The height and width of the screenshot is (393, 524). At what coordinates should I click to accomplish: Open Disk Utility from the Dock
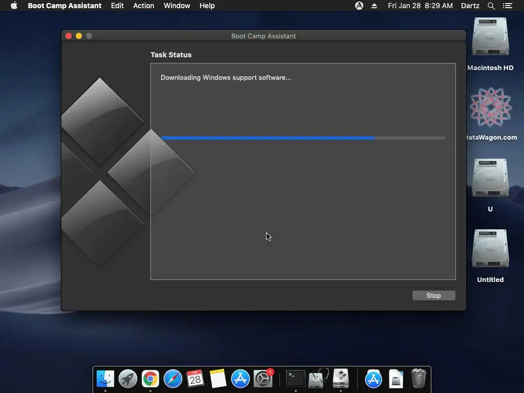click(318, 379)
